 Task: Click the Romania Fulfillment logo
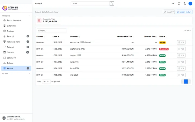point(10,8)
